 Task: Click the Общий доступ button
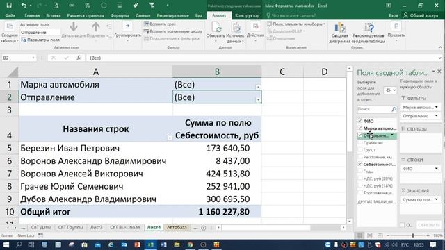click(421, 15)
